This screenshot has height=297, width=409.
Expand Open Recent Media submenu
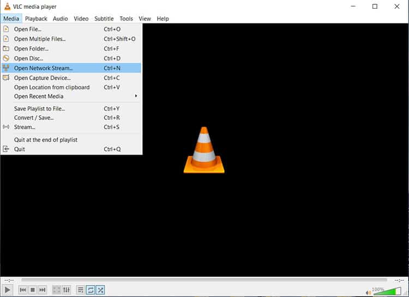click(71, 96)
